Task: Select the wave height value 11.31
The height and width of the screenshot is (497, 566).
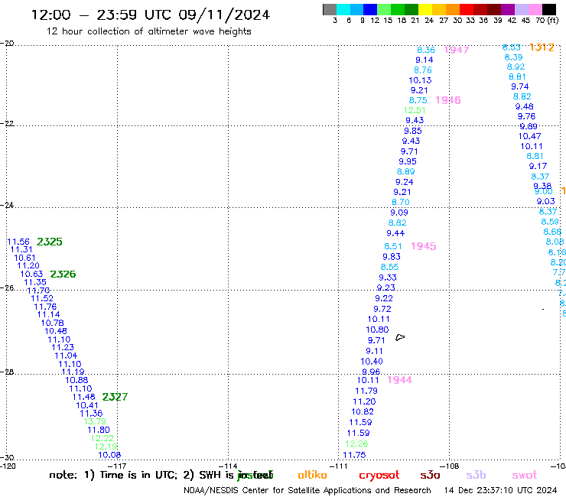Action: (21, 250)
